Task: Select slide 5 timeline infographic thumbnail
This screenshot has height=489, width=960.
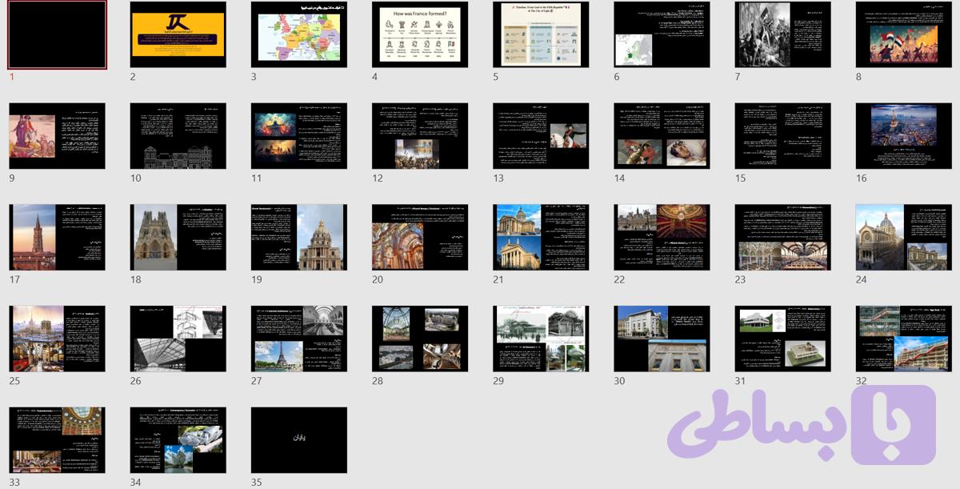Action: coord(541,34)
